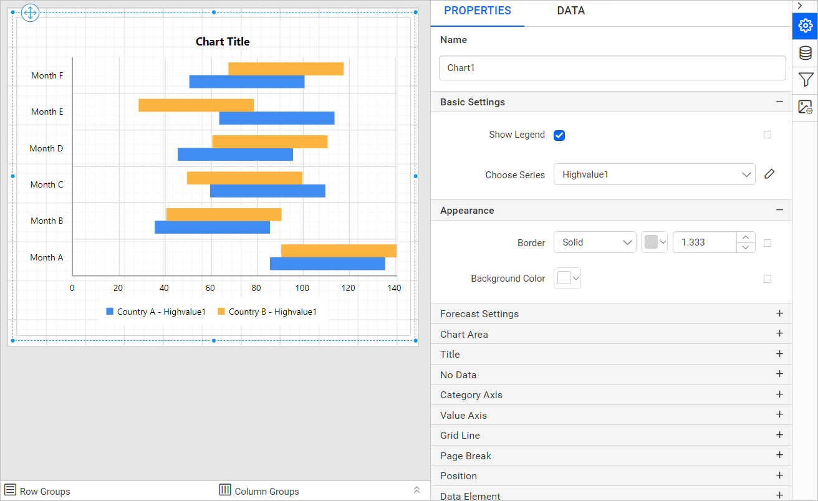Expand the Chart Area section

pyautogui.click(x=611, y=334)
